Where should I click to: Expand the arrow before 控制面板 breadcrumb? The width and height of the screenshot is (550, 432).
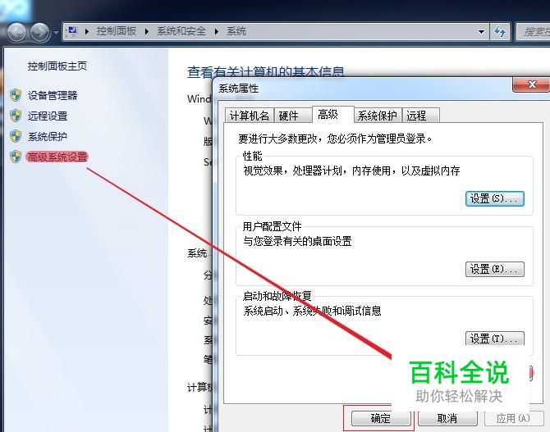click(x=87, y=31)
